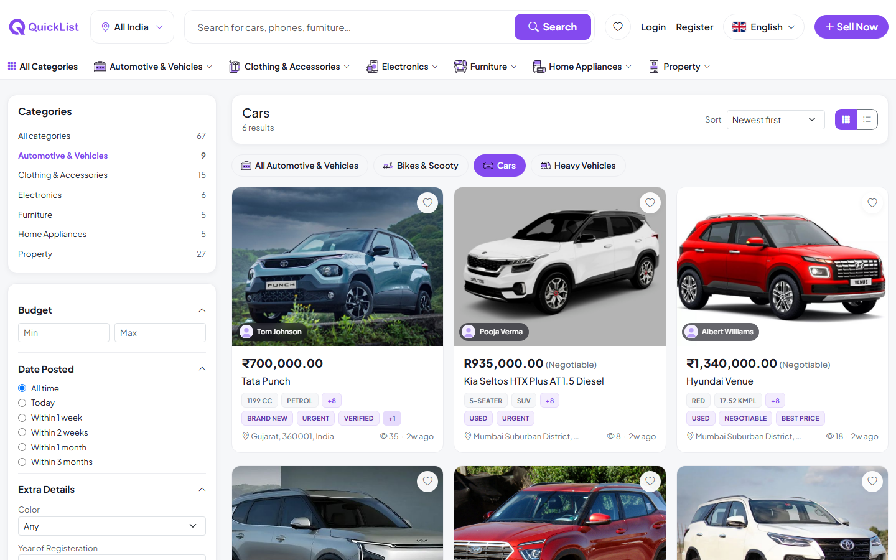Select Bikes & Scooty tab
Image resolution: width=896 pixels, height=560 pixels.
pyautogui.click(x=421, y=166)
